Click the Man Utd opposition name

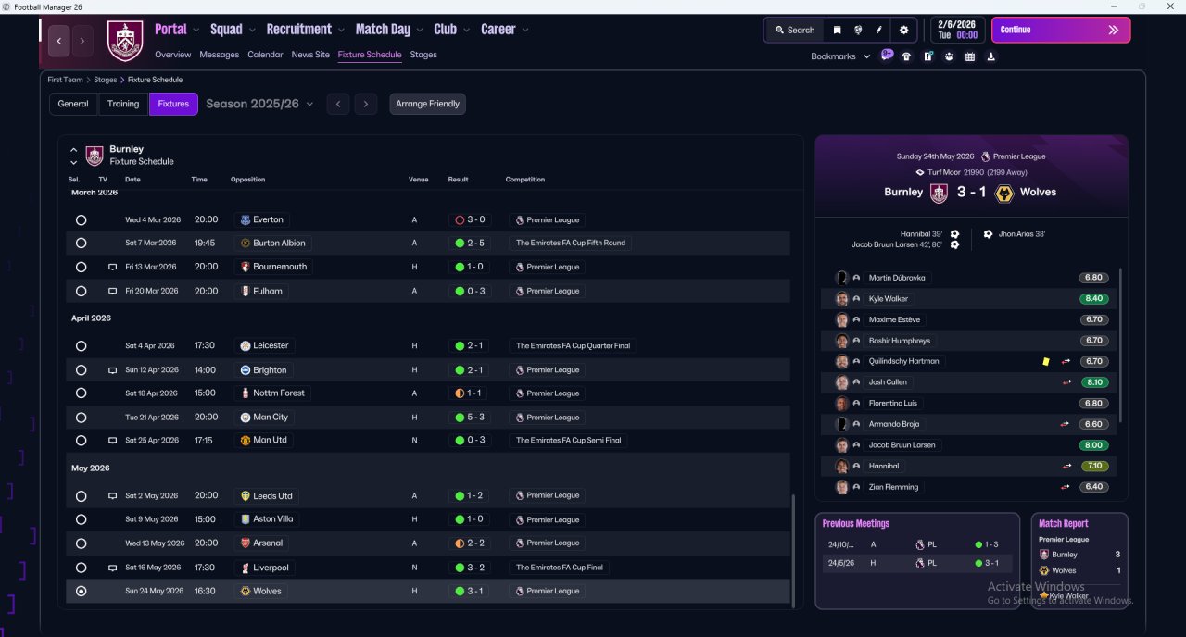270,441
